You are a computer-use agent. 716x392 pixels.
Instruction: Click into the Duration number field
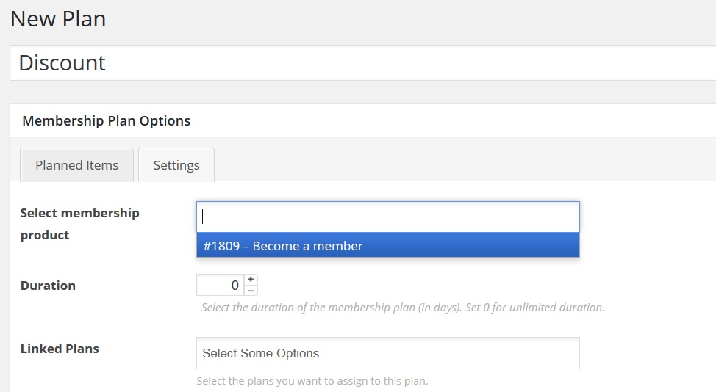[x=221, y=285]
